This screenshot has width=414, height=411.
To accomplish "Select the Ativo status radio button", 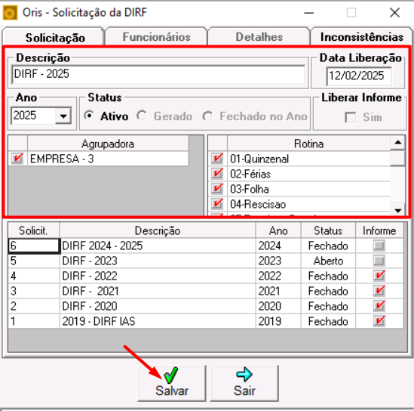I will [89, 116].
